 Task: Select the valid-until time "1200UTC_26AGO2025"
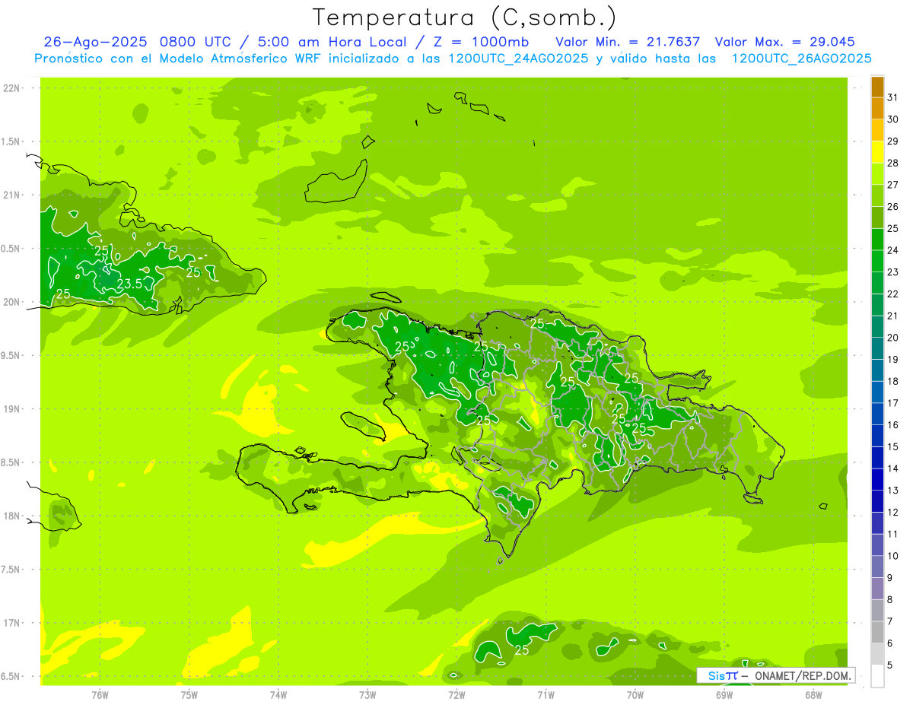(x=801, y=59)
